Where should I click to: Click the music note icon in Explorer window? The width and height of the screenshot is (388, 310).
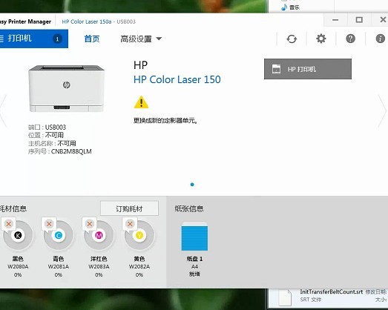point(284,7)
